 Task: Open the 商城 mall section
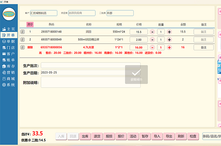coord(9,79)
